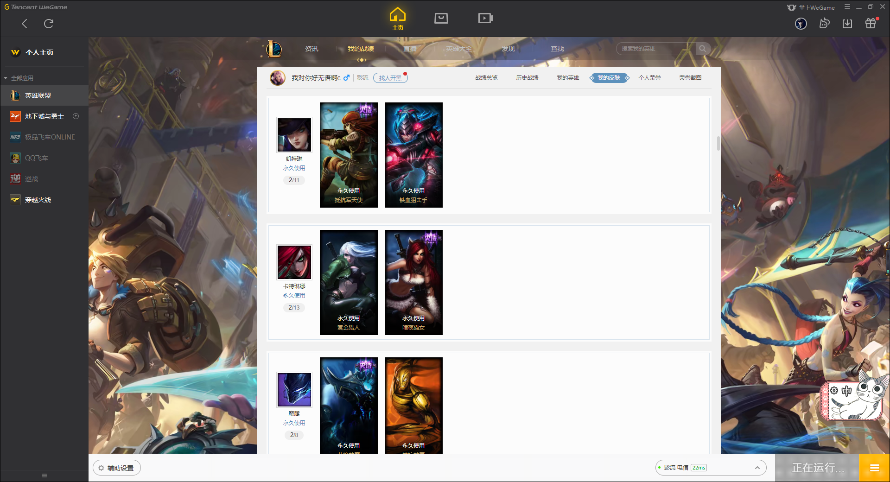Click the 2/11 skin count badge
This screenshot has height=482, width=890.
294,180
